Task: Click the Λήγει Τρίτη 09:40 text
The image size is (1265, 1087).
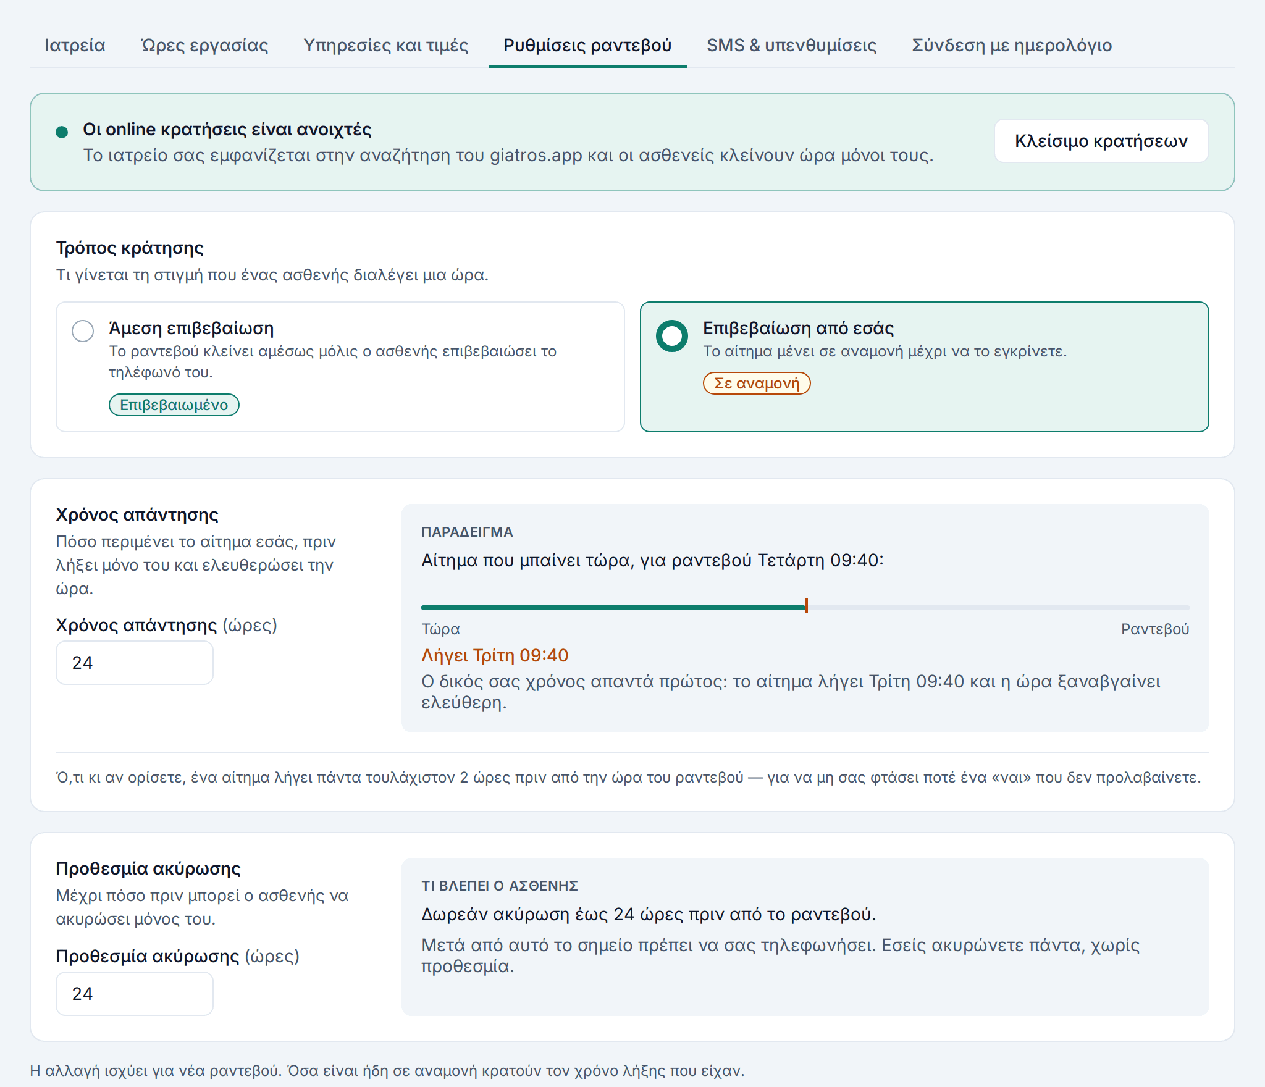Action: 495,655
